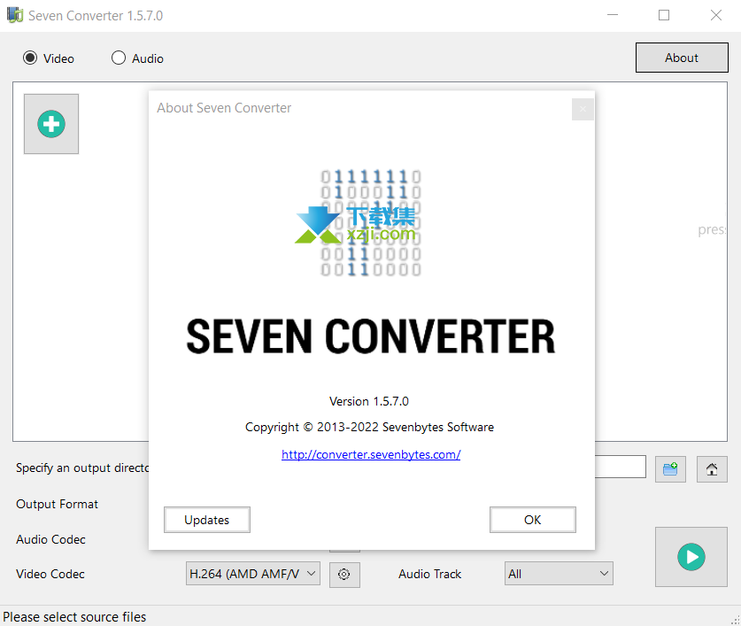
Task: Click the About button
Action: (x=682, y=58)
